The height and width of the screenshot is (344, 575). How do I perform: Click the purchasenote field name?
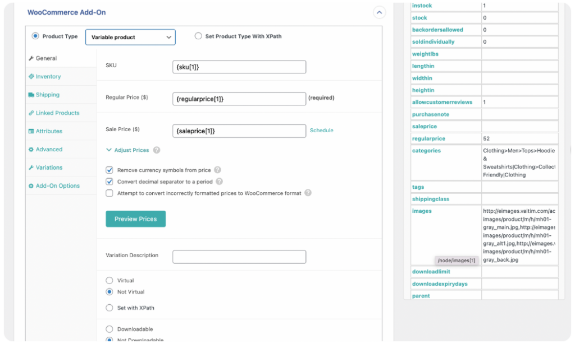coord(431,114)
